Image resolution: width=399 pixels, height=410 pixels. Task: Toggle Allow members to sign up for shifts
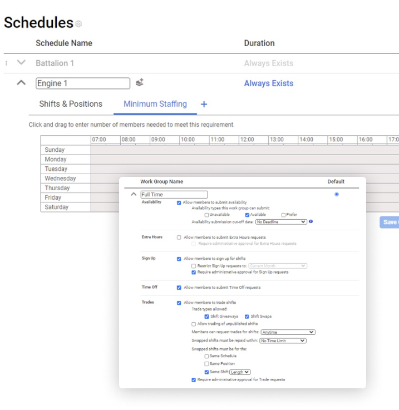click(179, 259)
